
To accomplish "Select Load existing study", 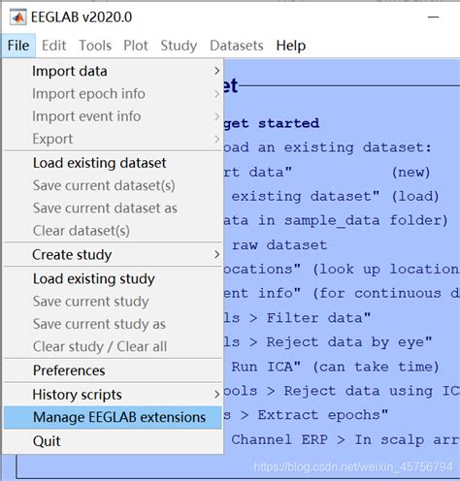I will tap(113, 278).
